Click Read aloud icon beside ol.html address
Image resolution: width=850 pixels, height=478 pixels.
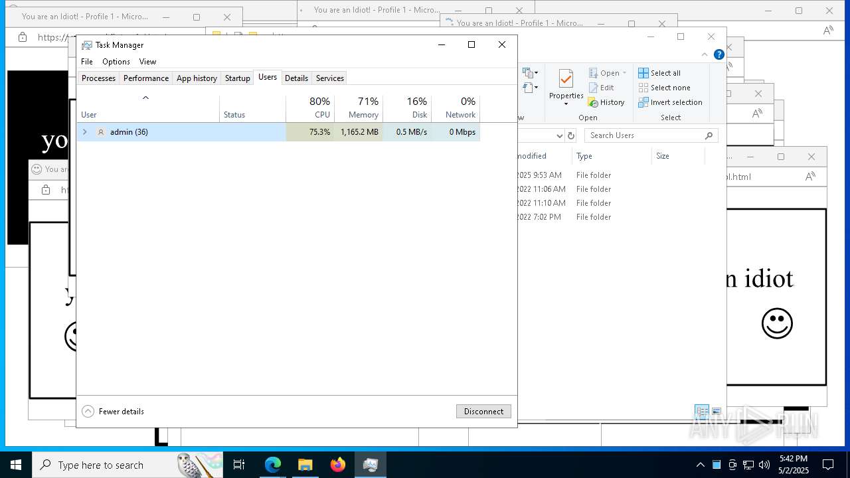(810, 177)
